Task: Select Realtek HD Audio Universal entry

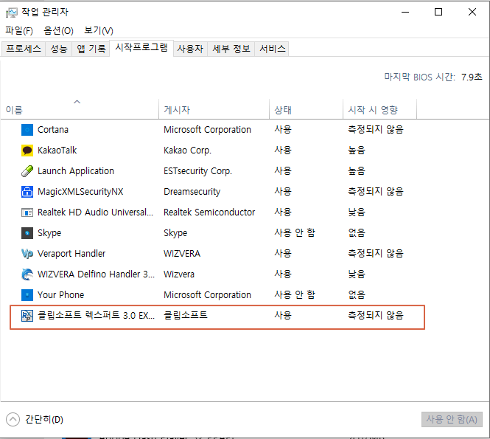Action: click(95, 212)
